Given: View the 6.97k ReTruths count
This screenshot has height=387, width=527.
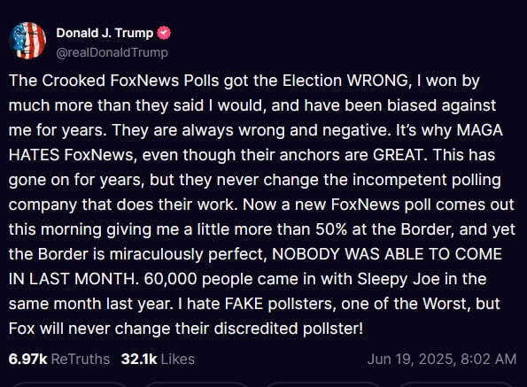Looking at the screenshot, I should (x=27, y=359).
